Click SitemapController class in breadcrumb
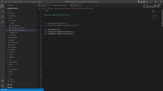The image size is (163, 91). 80,8
